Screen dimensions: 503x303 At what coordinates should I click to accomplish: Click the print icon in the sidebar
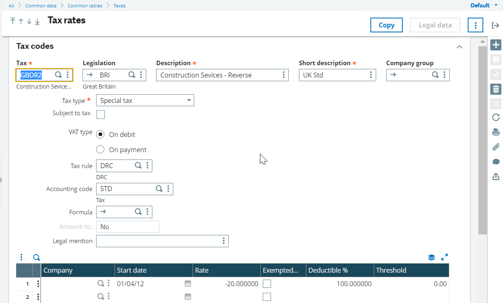[496, 132]
